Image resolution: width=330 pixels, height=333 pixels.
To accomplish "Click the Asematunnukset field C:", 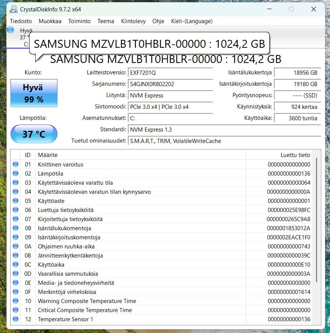I will pyautogui.click(x=170, y=118).
